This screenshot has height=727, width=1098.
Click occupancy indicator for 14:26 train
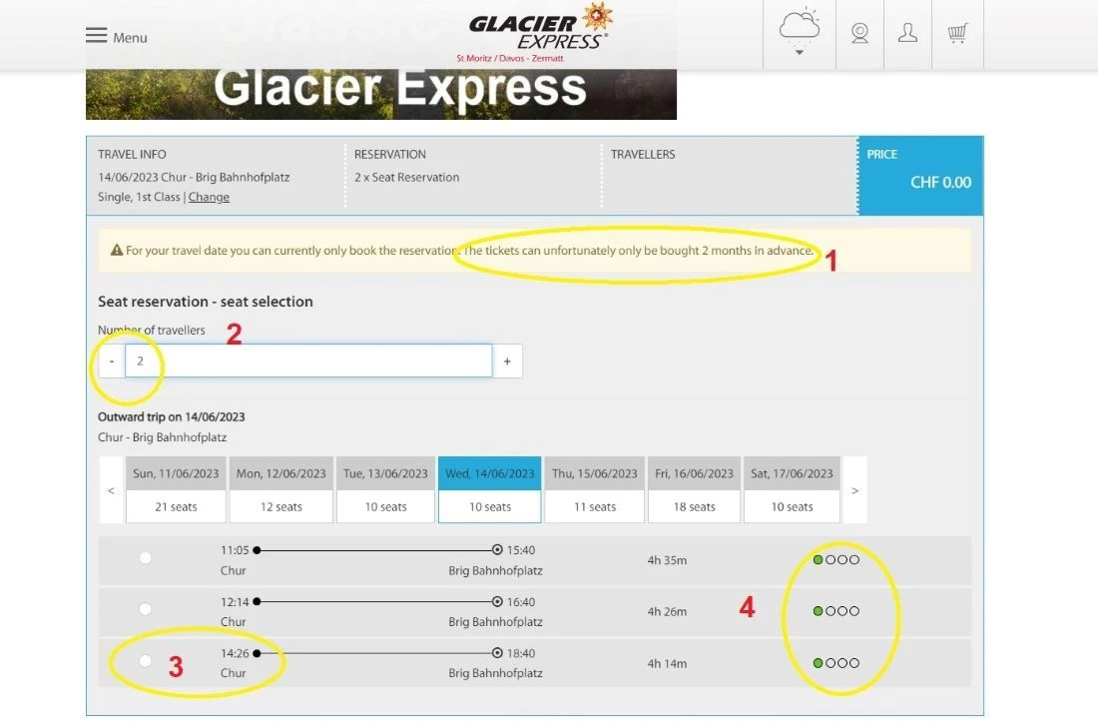coord(836,663)
